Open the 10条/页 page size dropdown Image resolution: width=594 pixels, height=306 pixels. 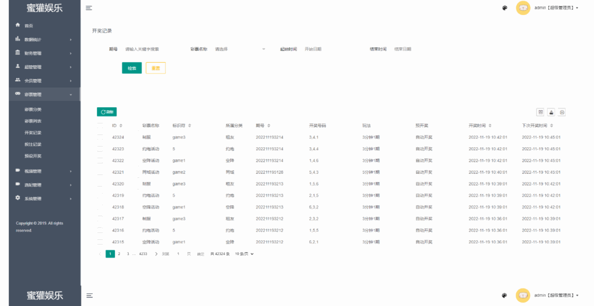(244, 254)
